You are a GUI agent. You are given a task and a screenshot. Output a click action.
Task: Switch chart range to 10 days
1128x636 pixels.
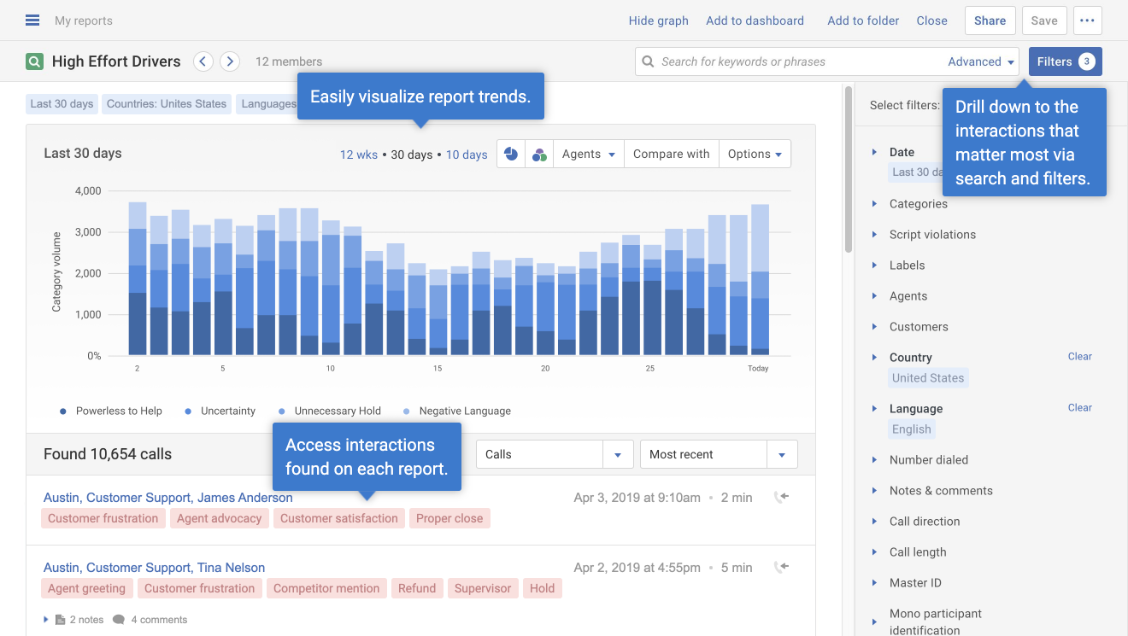click(x=467, y=155)
